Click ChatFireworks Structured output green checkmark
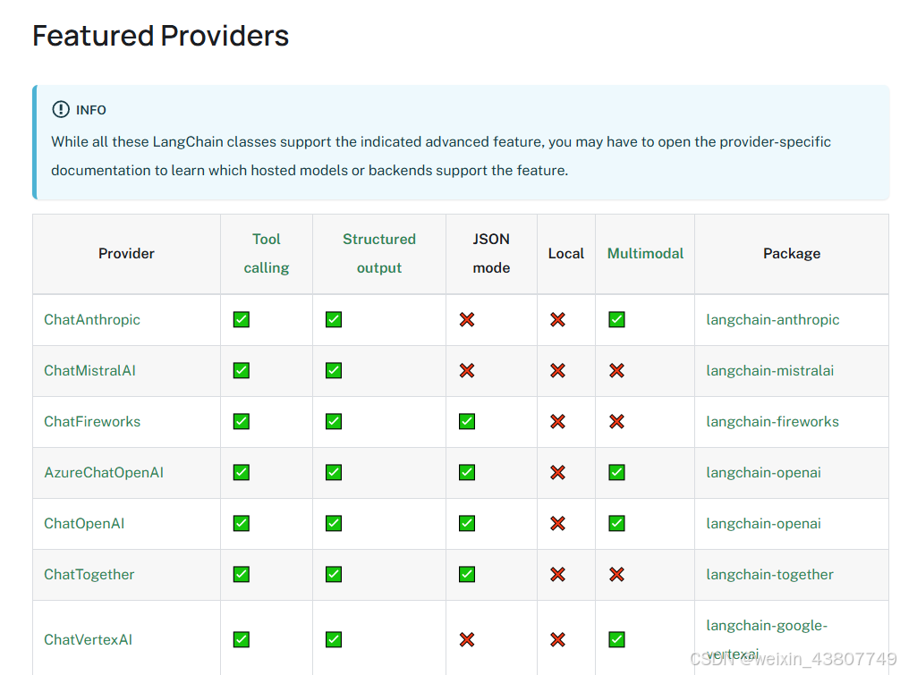The image size is (900, 675). pyautogui.click(x=334, y=421)
